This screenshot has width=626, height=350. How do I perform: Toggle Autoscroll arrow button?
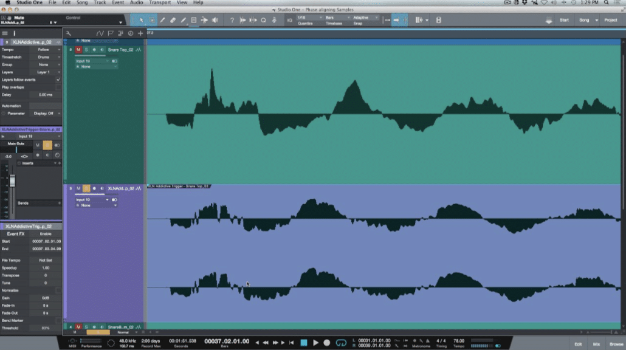point(396,20)
